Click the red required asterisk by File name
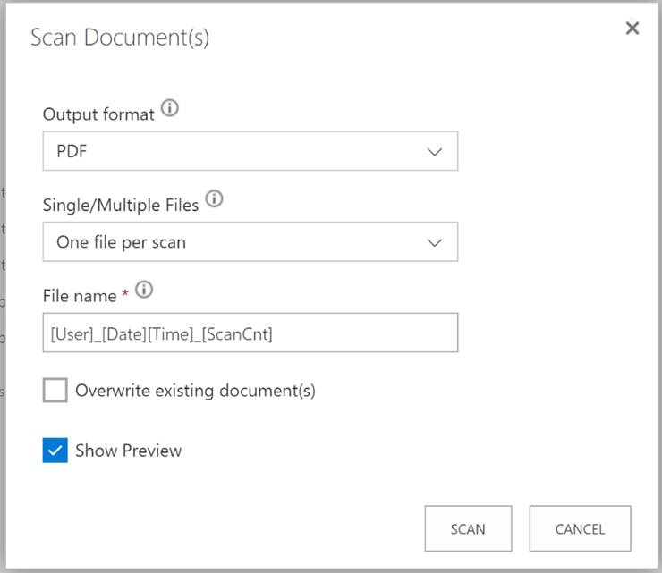 pos(125,292)
